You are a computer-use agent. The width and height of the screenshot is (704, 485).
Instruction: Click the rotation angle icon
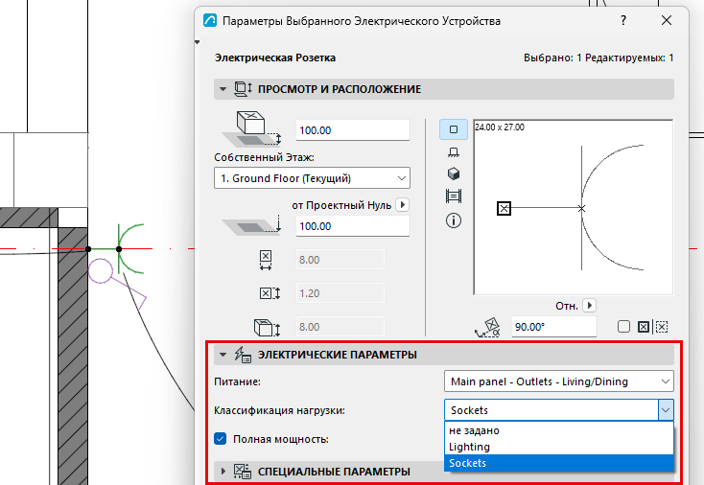tap(487, 327)
